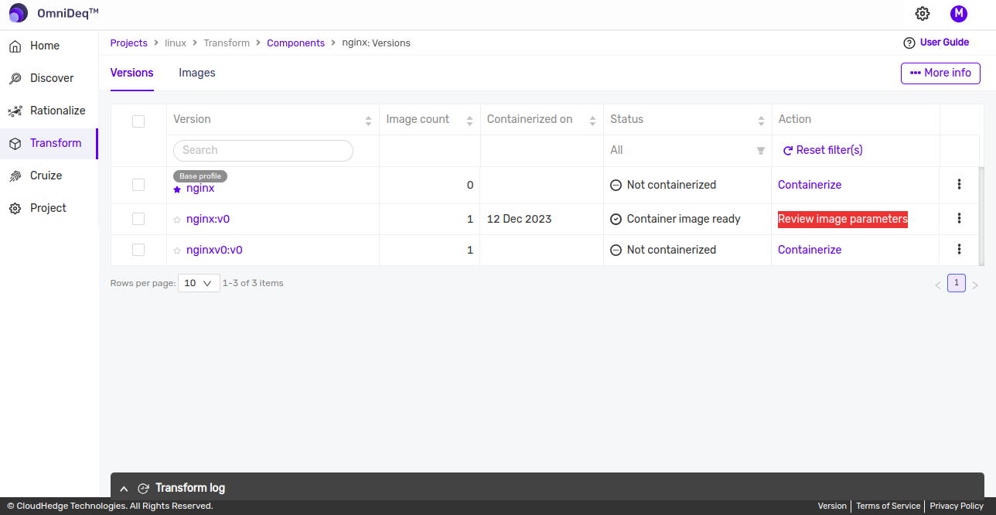This screenshot has width=996, height=515.
Task: Open the settings gear in header
Action: click(922, 13)
